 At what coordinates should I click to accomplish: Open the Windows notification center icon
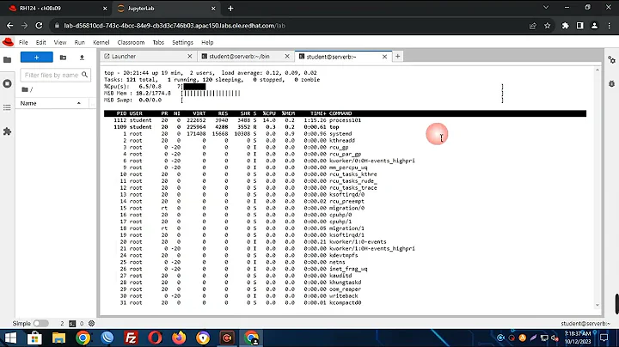tap(604, 338)
